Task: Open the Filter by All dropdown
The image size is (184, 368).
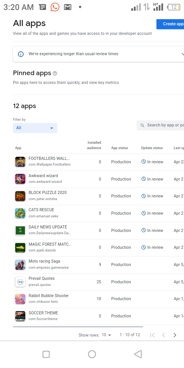Action: click(x=35, y=128)
